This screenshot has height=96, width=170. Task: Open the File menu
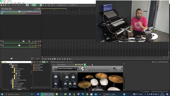click(x=1, y=3)
